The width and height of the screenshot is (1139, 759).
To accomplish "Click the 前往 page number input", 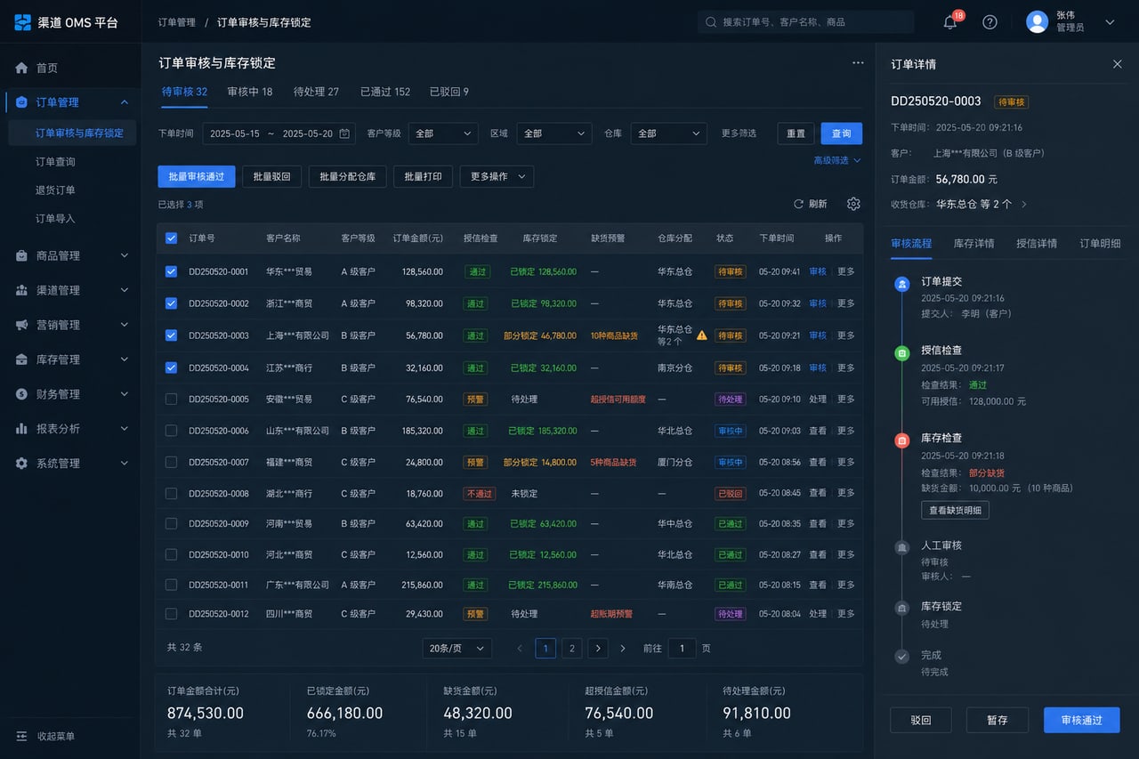I will pyautogui.click(x=682, y=649).
